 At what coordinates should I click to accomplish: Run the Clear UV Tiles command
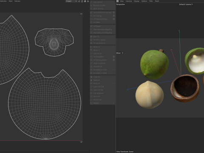pos(102,8)
